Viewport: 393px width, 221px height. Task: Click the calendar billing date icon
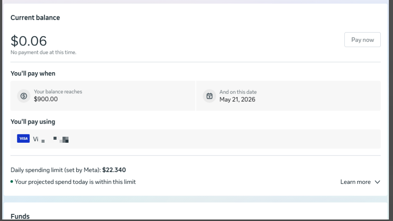(209, 96)
